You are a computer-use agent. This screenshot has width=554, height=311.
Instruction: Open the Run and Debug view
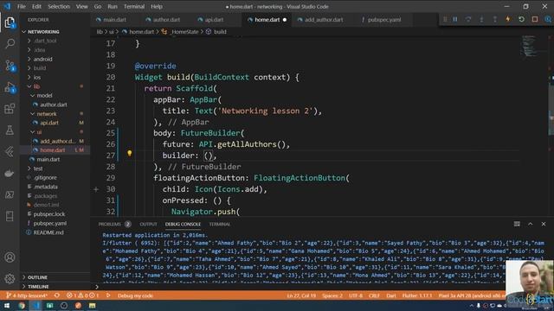(x=10, y=87)
